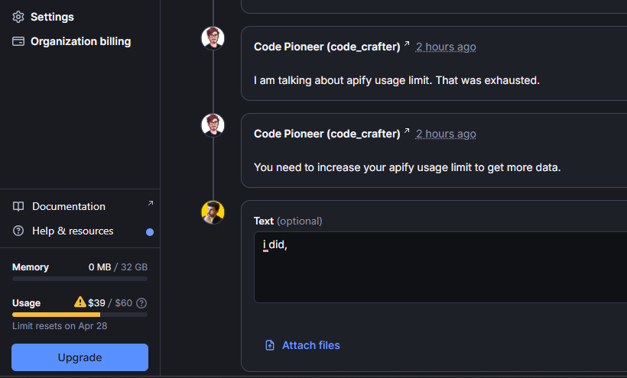Open Settings via the gear icon
This screenshot has height=378, width=627.
(18, 17)
